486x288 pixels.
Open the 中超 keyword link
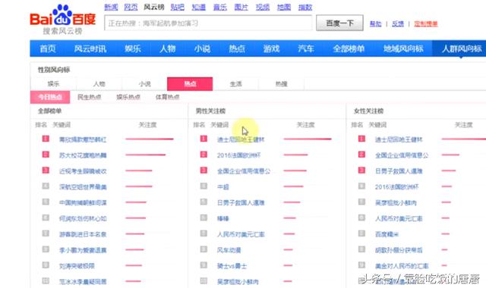223,187
